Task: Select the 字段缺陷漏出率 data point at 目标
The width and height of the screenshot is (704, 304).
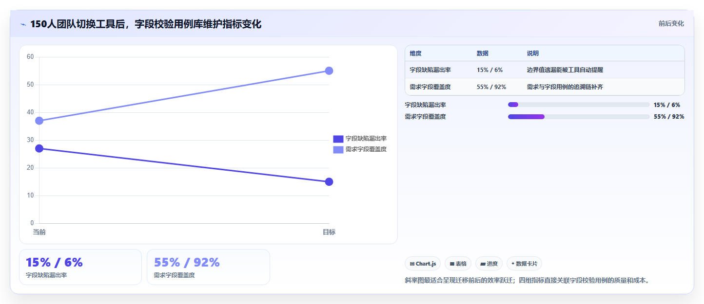Action: tap(329, 182)
